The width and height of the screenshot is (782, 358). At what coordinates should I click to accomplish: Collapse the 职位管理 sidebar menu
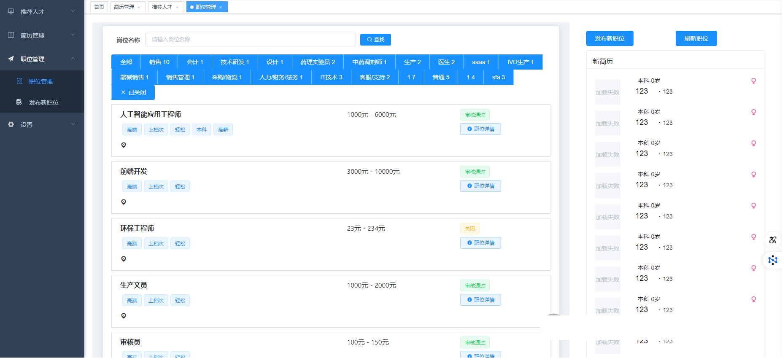click(73, 59)
